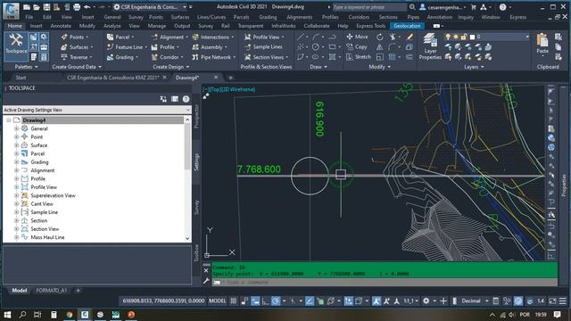Open the Feature Line tool
Viewport: 571px width, 321px height.
point(126,47)
